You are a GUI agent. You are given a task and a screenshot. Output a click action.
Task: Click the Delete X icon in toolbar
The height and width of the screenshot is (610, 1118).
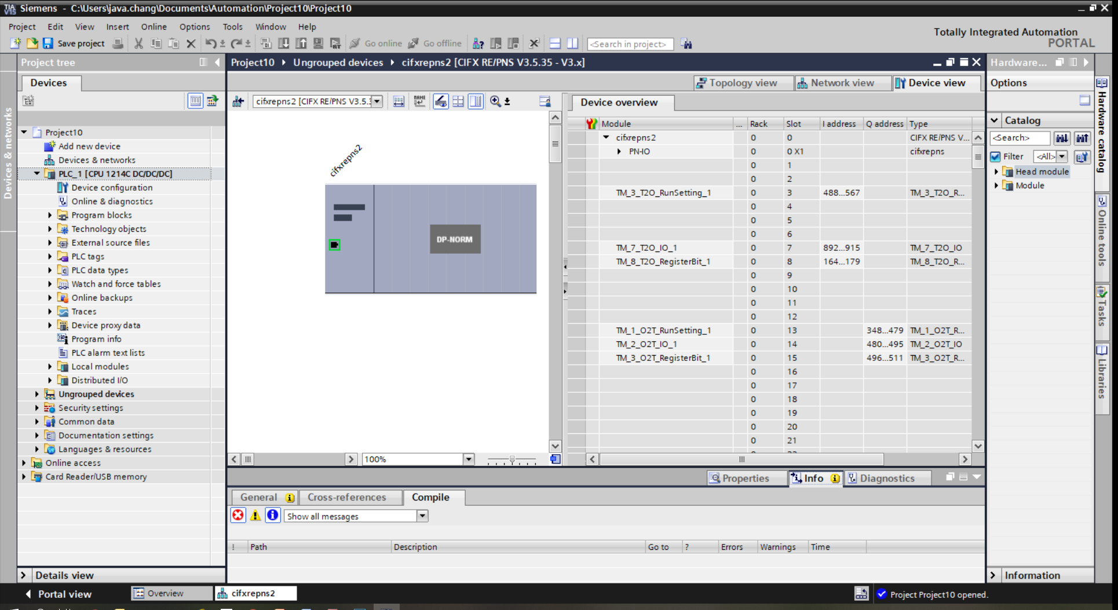191,43
